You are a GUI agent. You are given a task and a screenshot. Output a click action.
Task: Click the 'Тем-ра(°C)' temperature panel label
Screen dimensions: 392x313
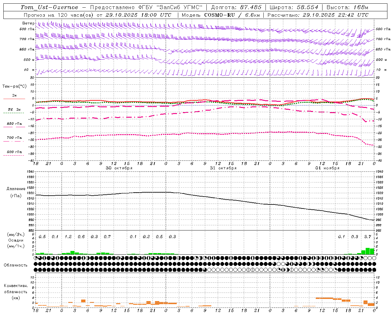14,87
